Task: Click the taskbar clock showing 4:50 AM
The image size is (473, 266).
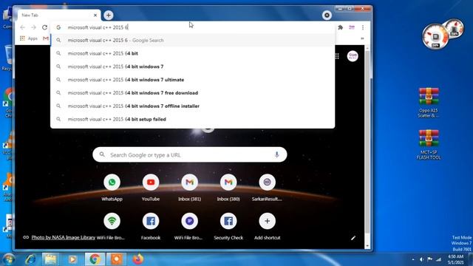Action: [x=455, y=259]
